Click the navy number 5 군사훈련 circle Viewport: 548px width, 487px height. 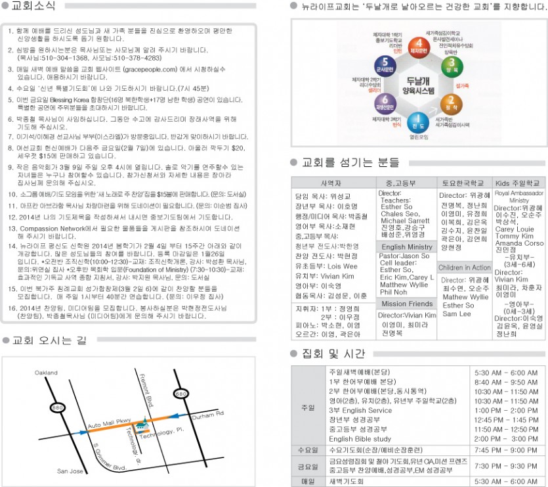pyautogui.click(x=385, y=66)
